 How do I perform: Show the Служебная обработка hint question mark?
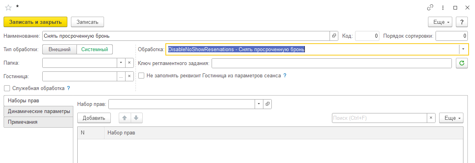[69, 88]
